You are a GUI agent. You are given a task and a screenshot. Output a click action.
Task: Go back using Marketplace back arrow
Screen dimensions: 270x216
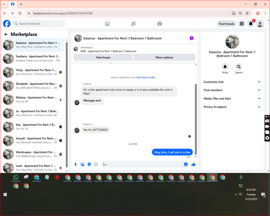click(x=6, y=34)
